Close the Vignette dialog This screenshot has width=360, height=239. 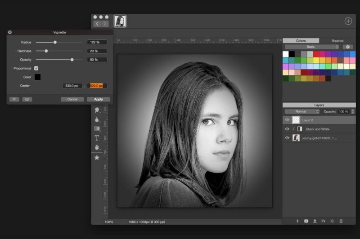click(10, 32)
